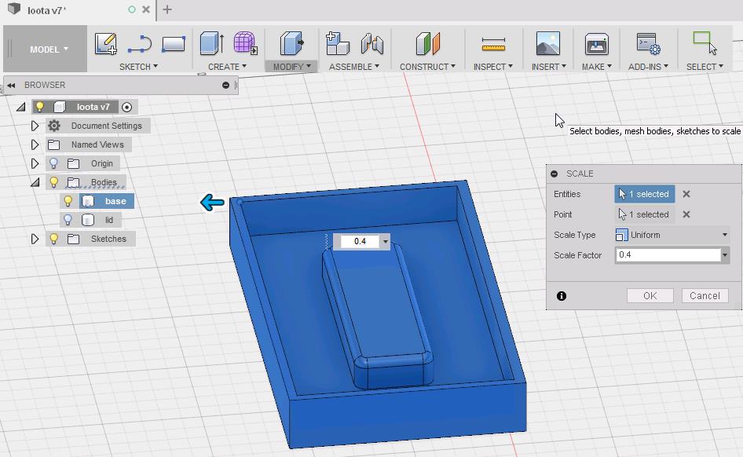The image size is (743, 457).
Task: Click the Joint assemble icon
Action: tap(372, 44)
